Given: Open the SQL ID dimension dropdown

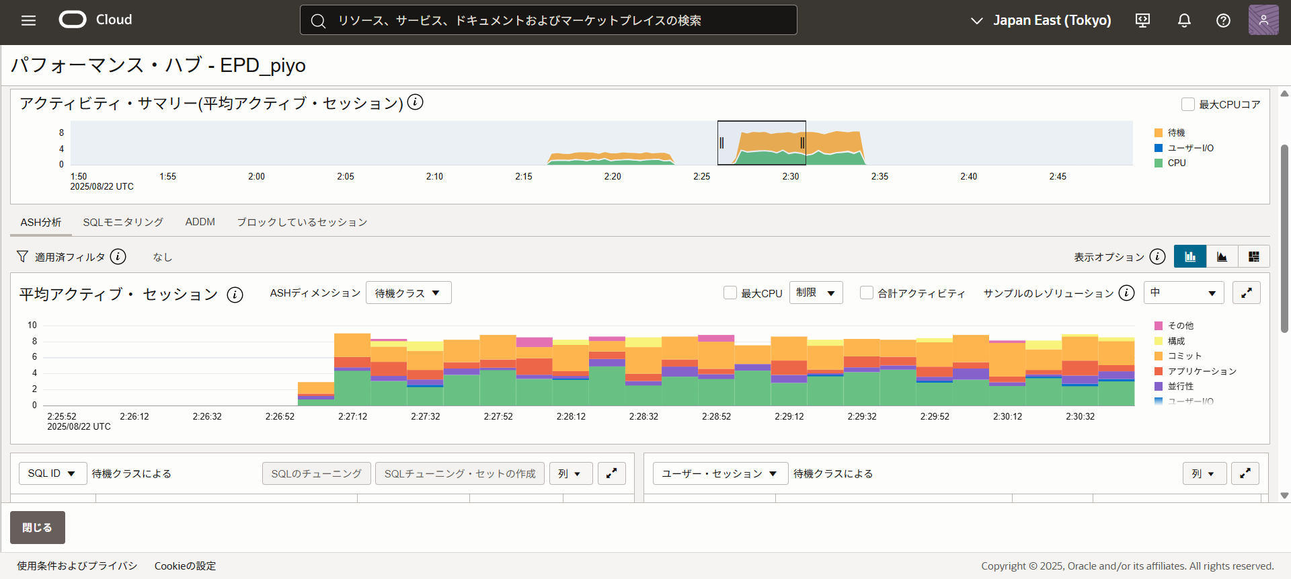Looking at the screenshot, I should point(52,473).
